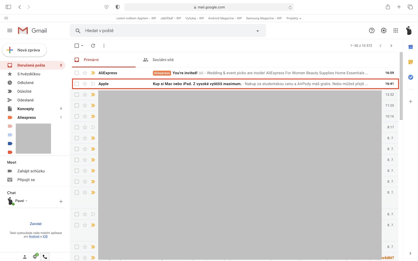Click the message list vertical scrollbar
This screenshot has height=261, width=418.
[x=401, y=86]
